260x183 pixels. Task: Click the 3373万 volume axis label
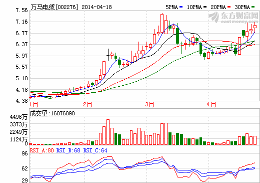pyautogui.click(x=18, y=124)
